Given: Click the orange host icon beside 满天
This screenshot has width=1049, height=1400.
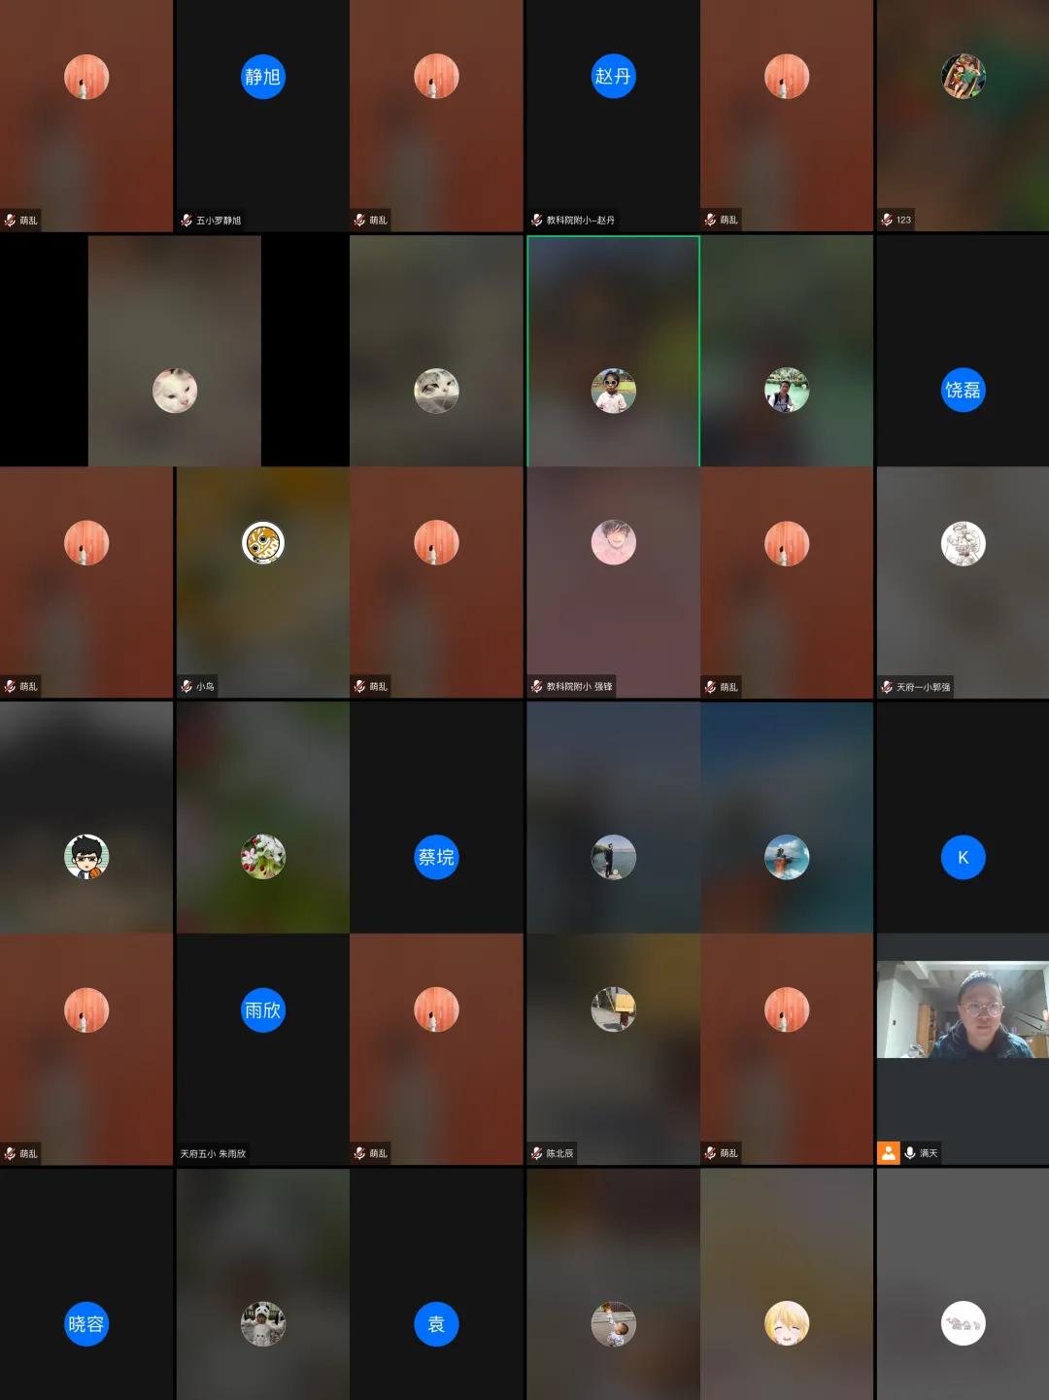Looking at the screenshot, I should tap(888, 1153).
